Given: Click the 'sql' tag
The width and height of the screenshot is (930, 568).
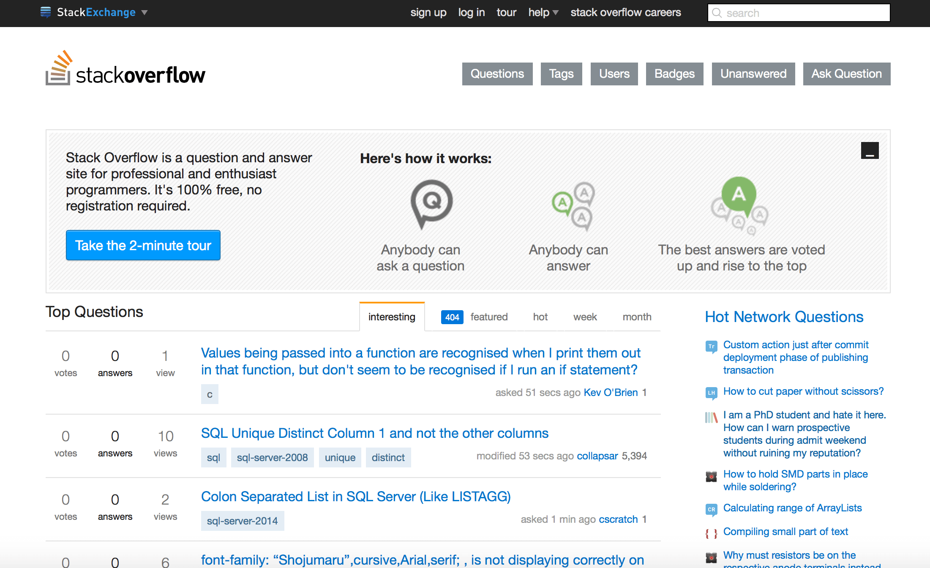Looking at the screenshot, I should point(214,458).
